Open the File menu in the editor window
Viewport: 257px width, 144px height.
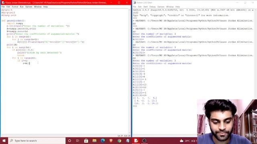click(3, 7)
